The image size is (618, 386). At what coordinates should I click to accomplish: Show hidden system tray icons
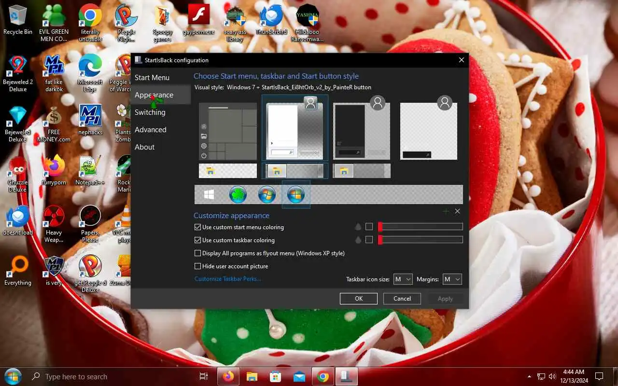click(x=530, y=376)
